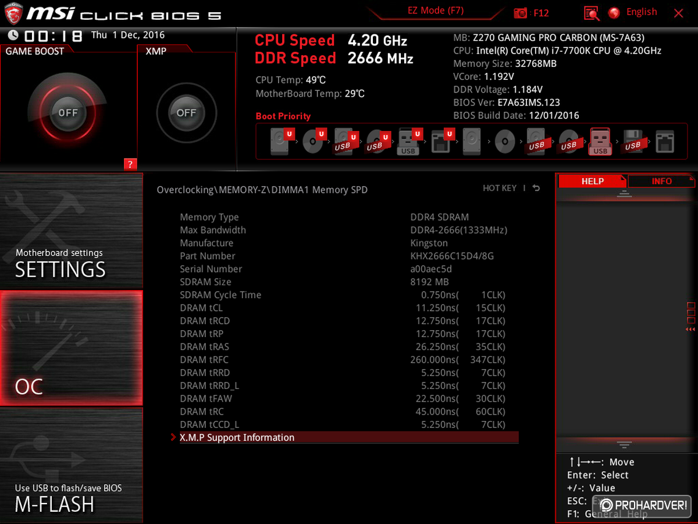Toggle the XMP profile OFF button
This screenshot has height=524, width=698.
coord(186,113)
